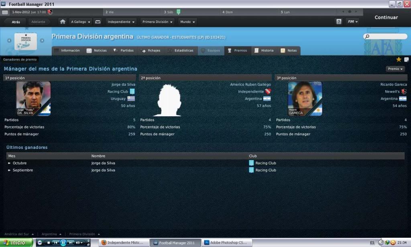
Task: Click the match badge on 3 Sáb
Action: [179, 12]
